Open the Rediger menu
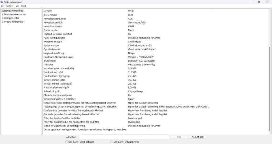 10,6
